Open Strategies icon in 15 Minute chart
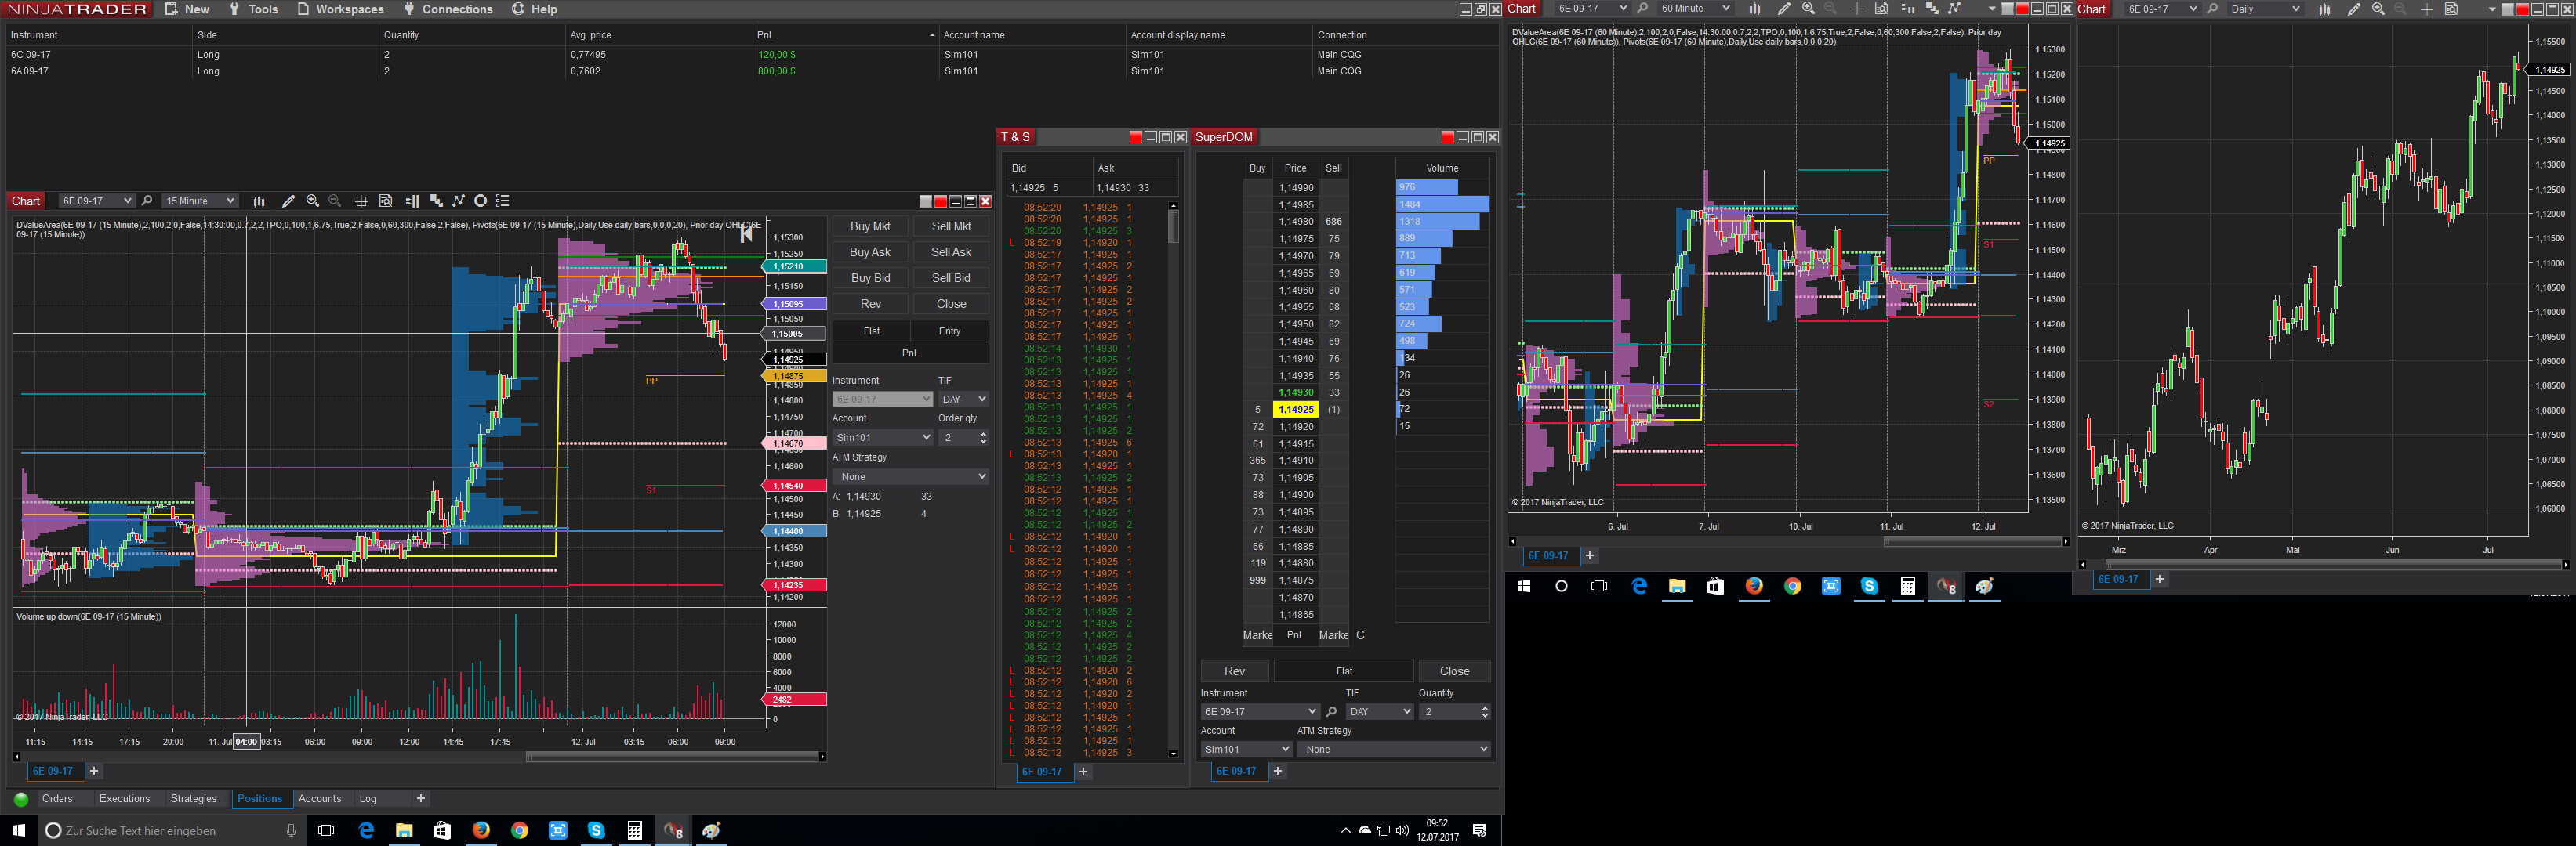Screen dimensions: 2576x846 481,201
